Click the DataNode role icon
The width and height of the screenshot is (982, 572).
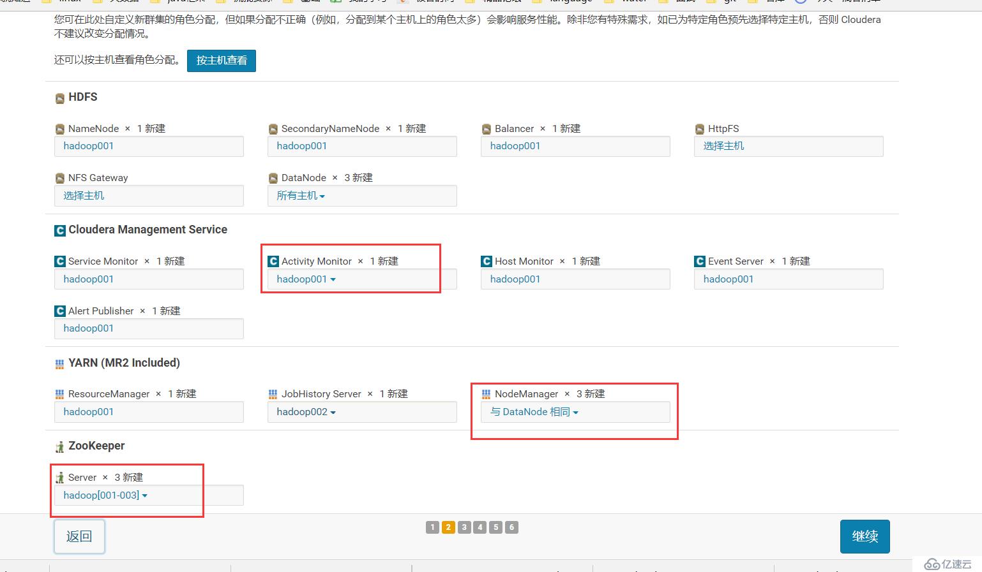(x=273, y=178)
